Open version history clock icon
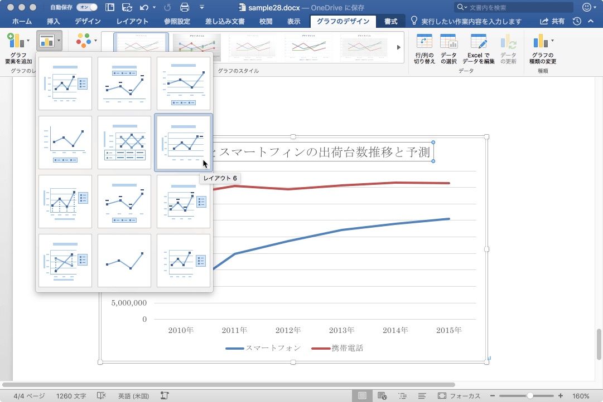 (577, 22)
